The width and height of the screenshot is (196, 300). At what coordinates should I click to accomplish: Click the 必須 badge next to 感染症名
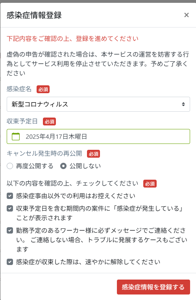pyautogui.click(x=43, y=89)
